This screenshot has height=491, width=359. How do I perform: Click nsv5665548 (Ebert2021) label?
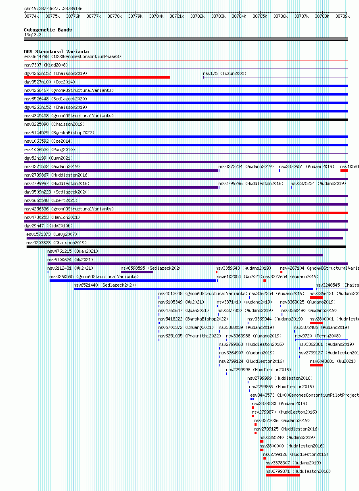tap(51, 200)
